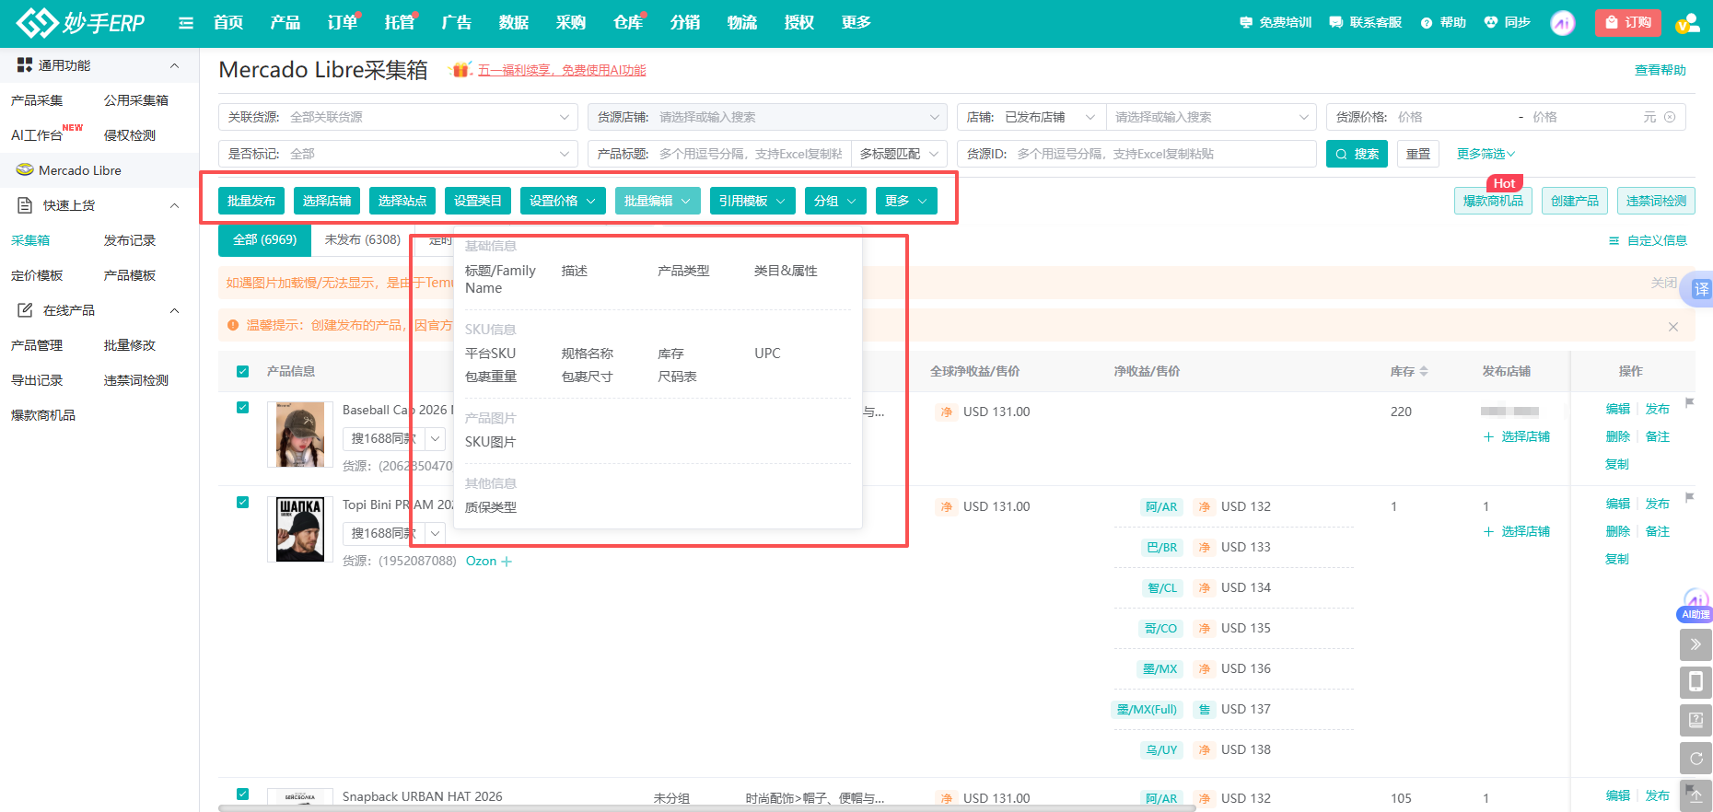
Task: Click the feedback side icon
Action: pos(1696,720)
